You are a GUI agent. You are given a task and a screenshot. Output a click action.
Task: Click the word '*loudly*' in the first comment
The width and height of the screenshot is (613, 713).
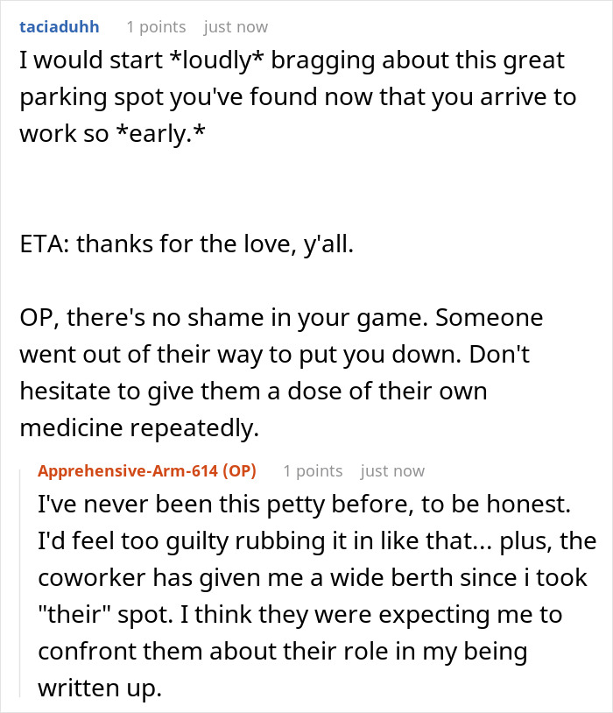(x=216, y=60)
